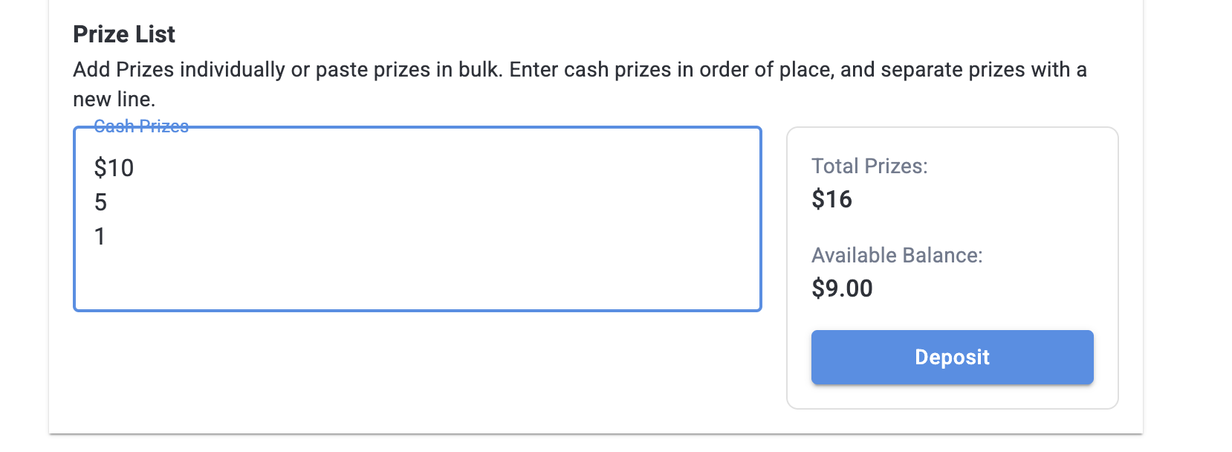Click the "Prize List" section heading

pyautogui.click(x=124, y=34)
